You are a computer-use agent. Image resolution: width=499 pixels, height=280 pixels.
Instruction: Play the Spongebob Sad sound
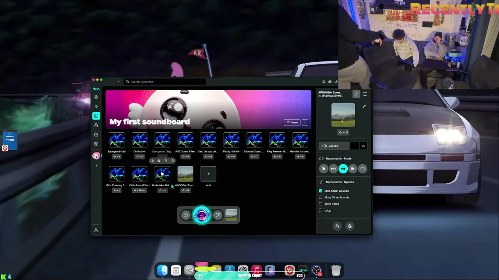[117, 140]
